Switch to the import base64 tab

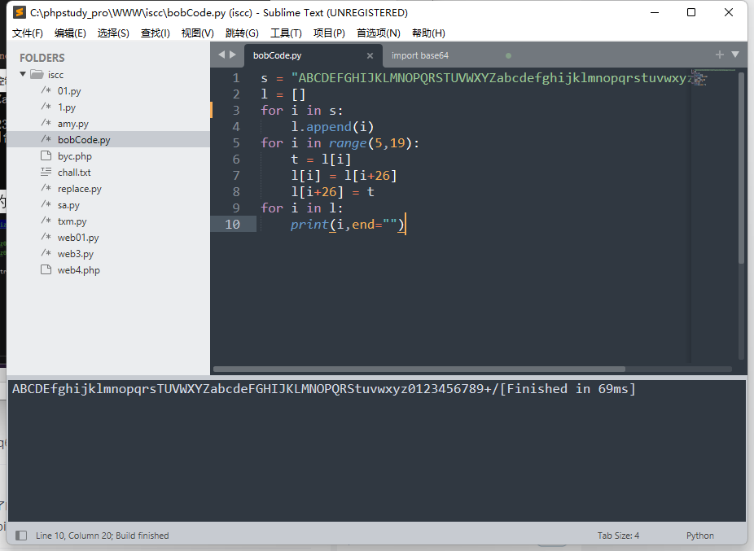[x=420, y=55]
